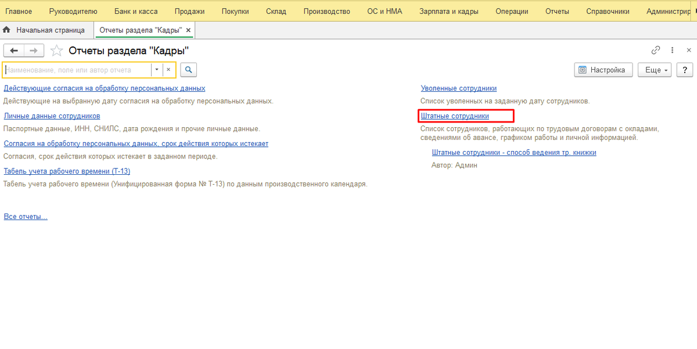Click the text Автор: Админ
The height and width of the screenshot is (349, 697).
pos(455,165)
